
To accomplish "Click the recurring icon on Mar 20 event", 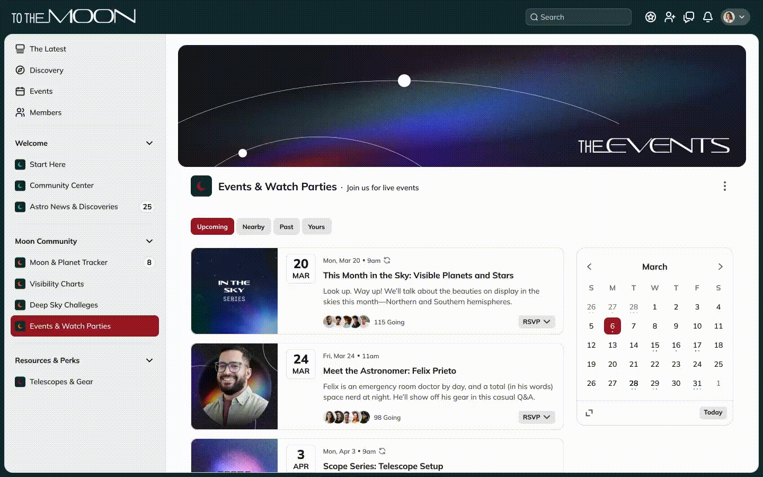I will [x=387, y=260].
